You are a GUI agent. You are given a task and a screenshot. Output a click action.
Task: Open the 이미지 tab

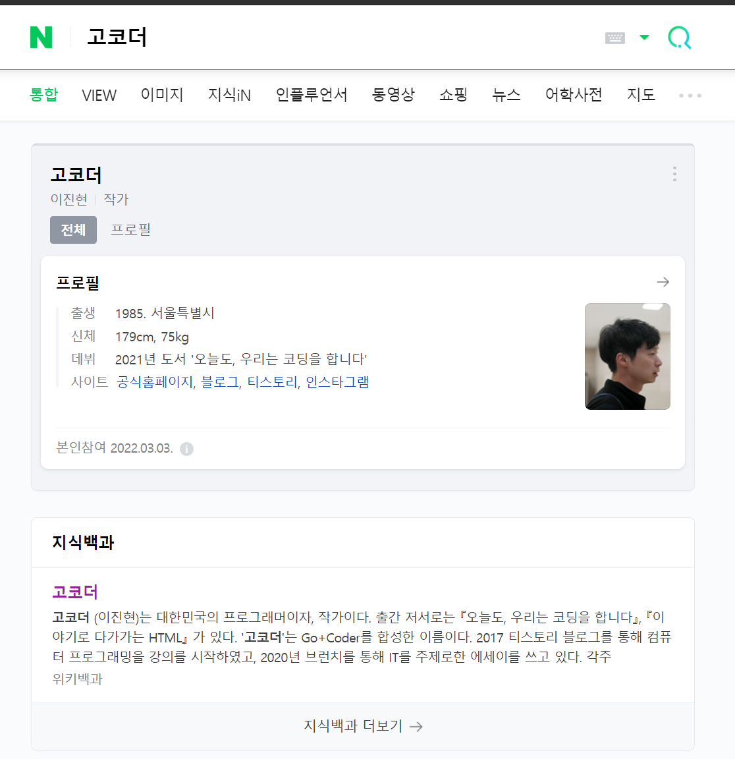point(162,94)
